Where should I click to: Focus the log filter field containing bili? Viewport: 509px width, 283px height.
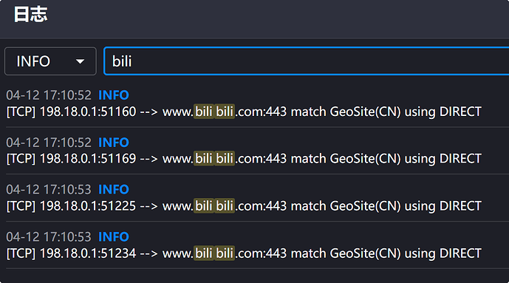pos(306,61)
